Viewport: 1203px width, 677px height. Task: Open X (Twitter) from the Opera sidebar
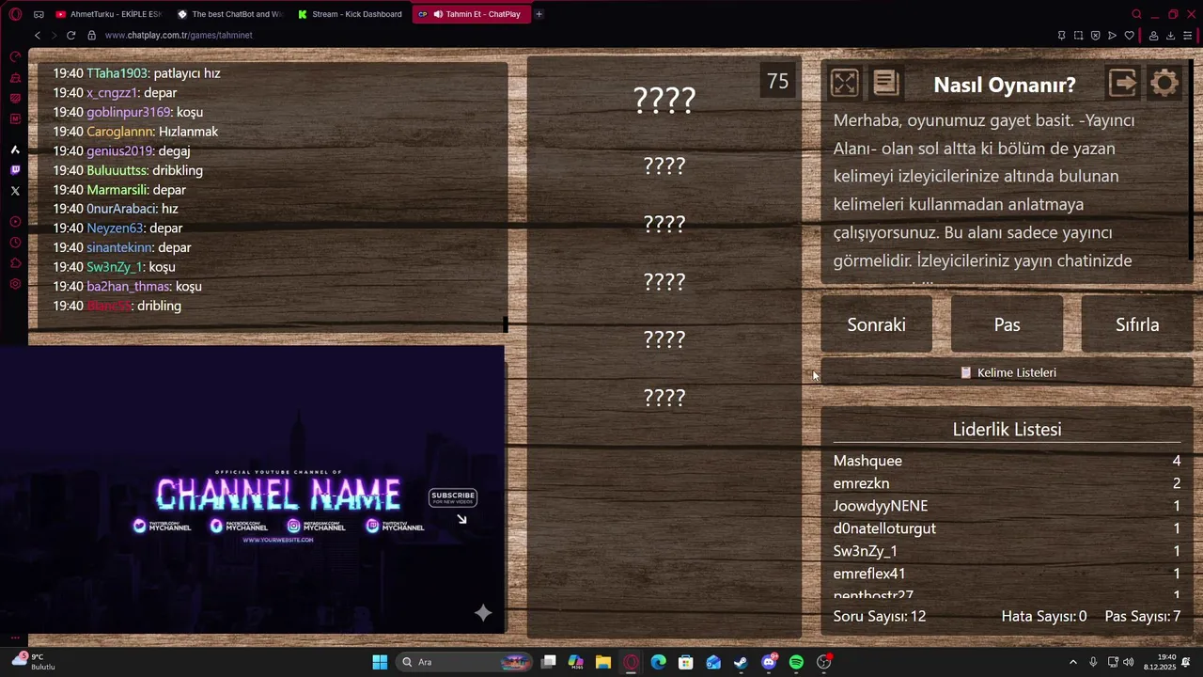[15, 190]
